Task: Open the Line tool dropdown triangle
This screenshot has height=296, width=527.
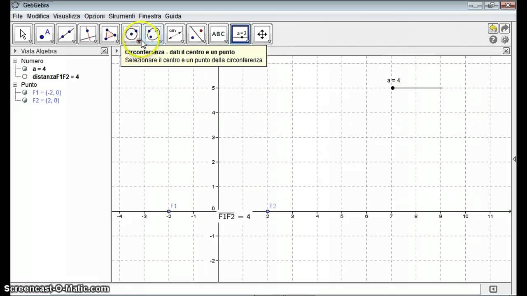Action: tap(74, 42)
